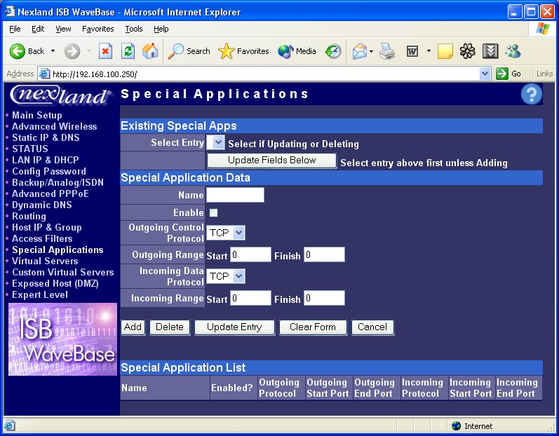The width and height of the screenshot is (559, 436).
Task: Click Edit with Word icon
Action: click(x=412, y=51)
